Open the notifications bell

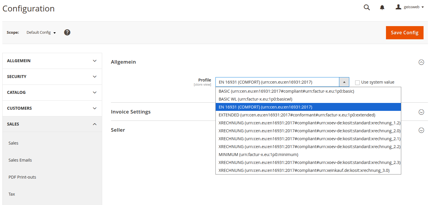tap(382, 7)
